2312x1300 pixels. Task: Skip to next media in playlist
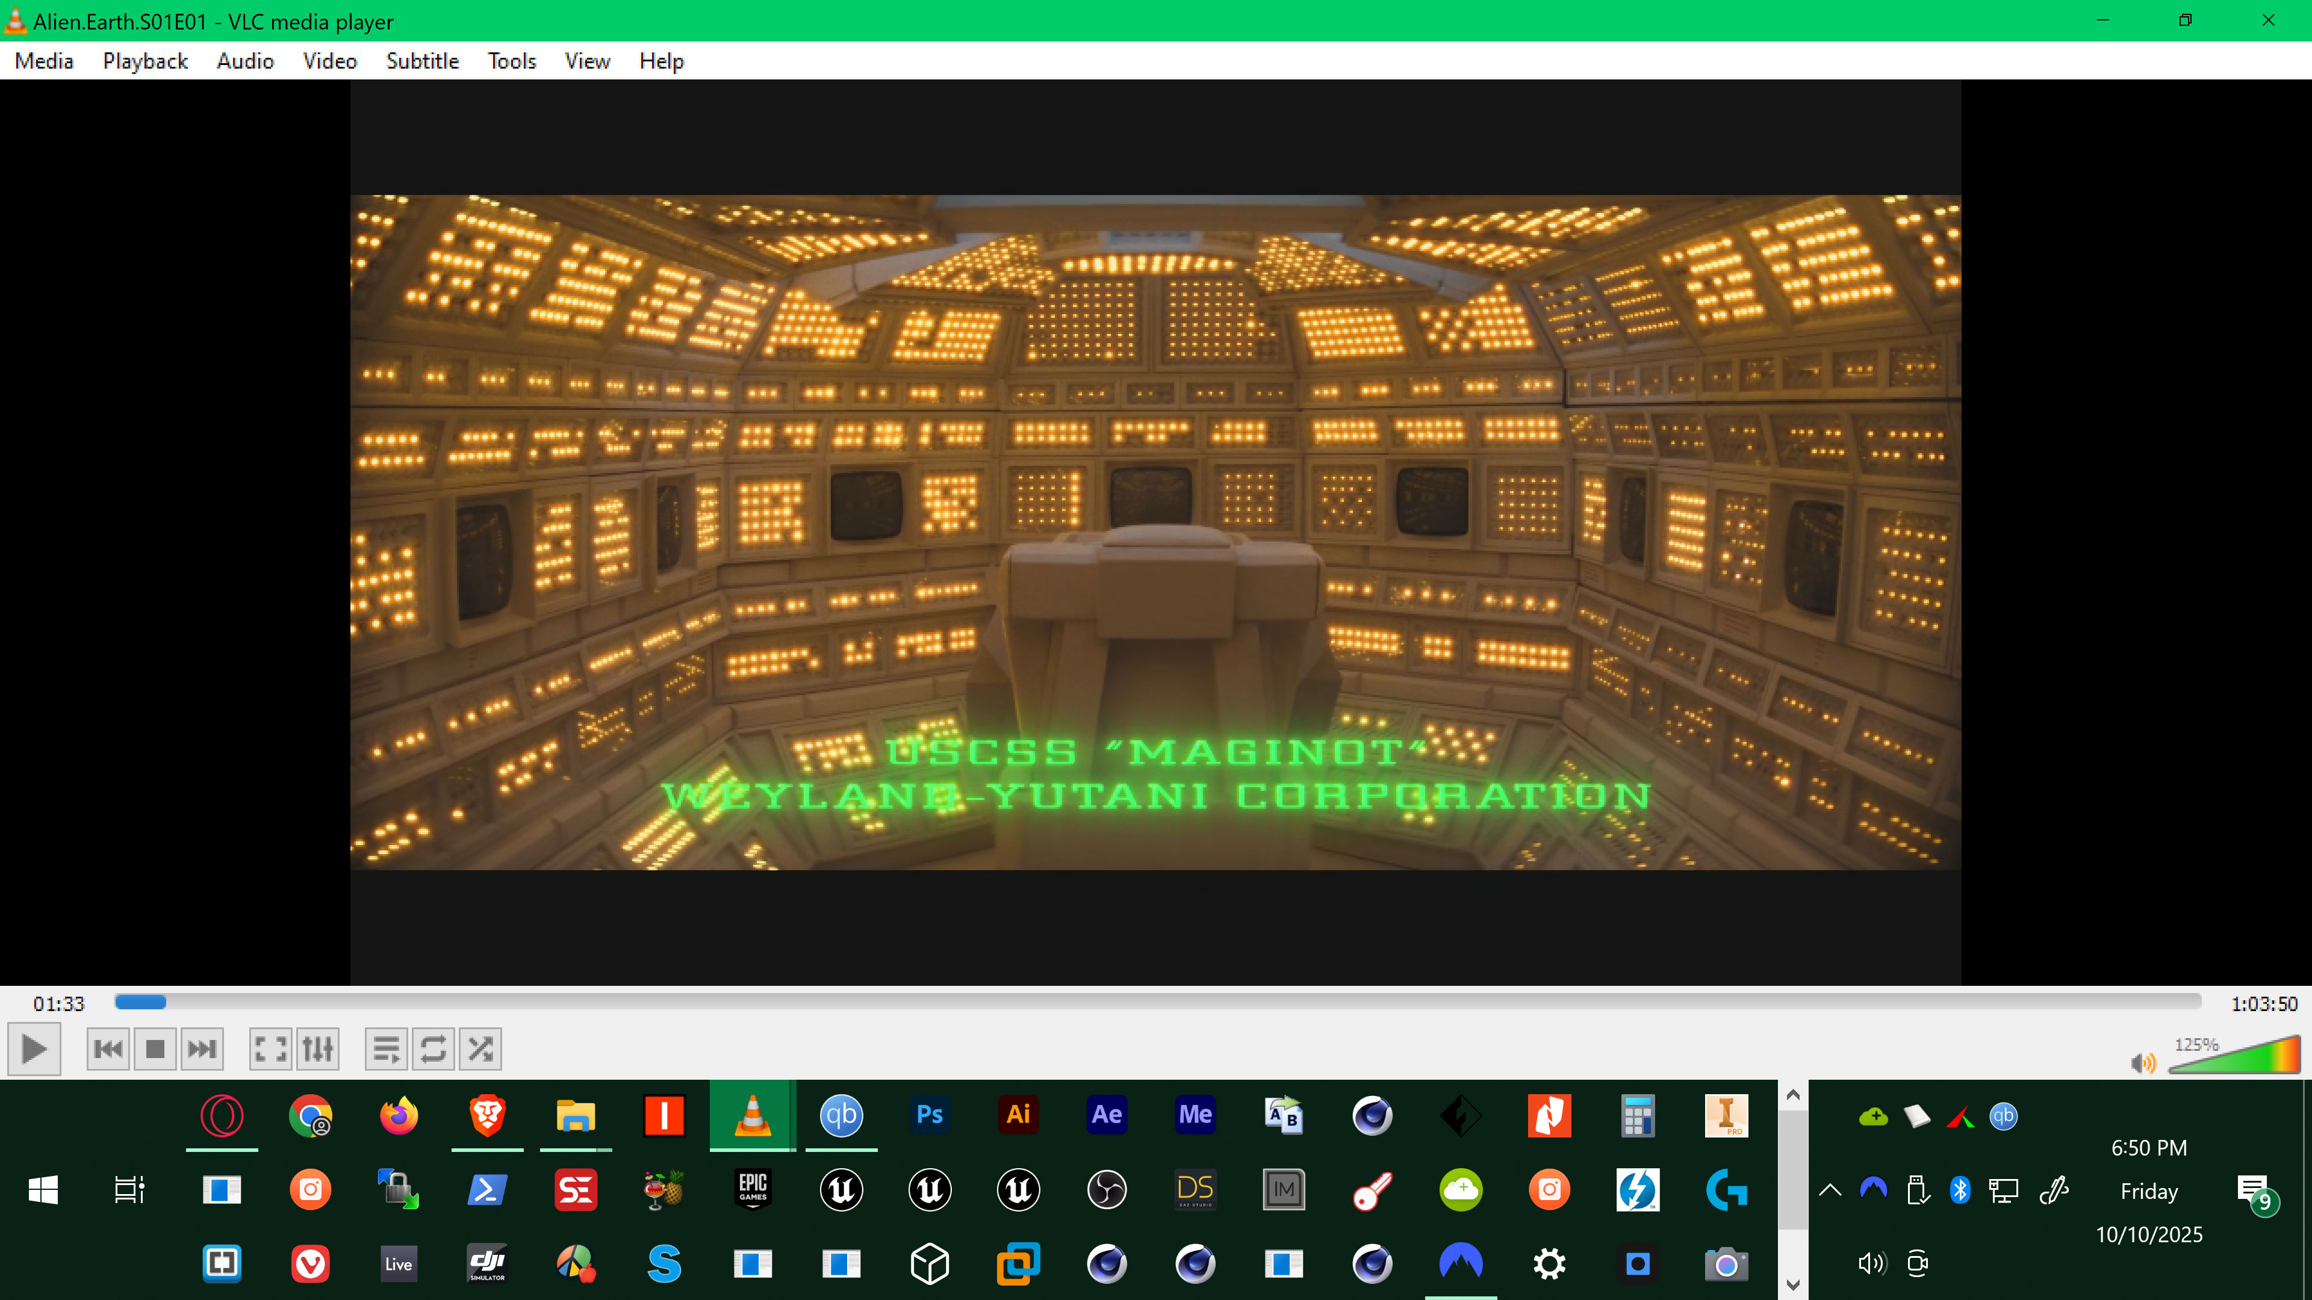[x=202, y=1049]
